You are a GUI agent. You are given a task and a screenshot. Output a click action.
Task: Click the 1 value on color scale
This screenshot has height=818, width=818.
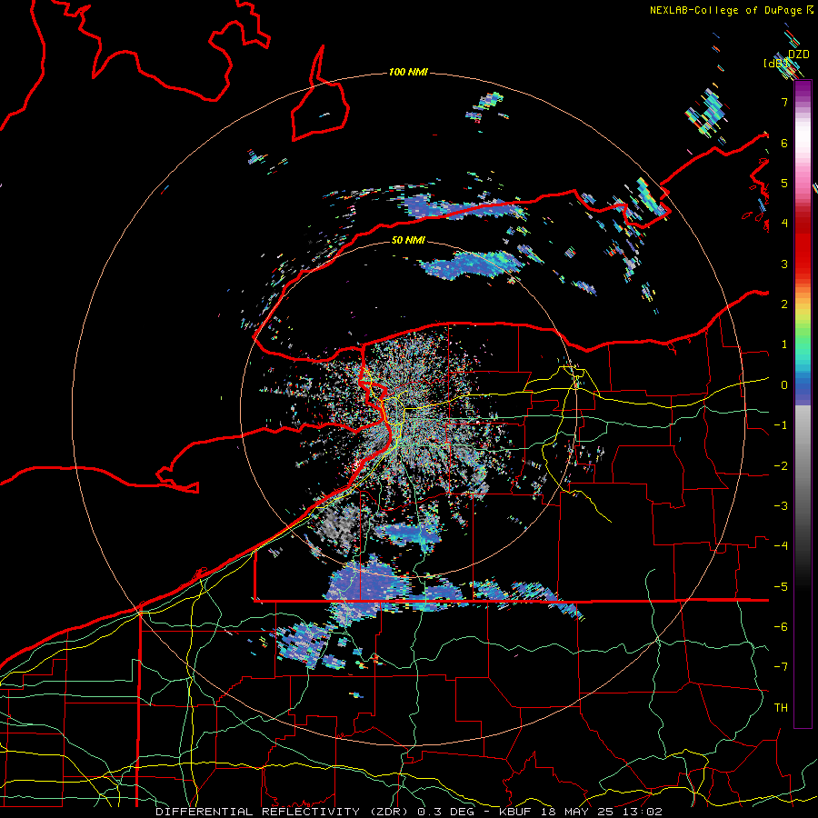(784, 344)
